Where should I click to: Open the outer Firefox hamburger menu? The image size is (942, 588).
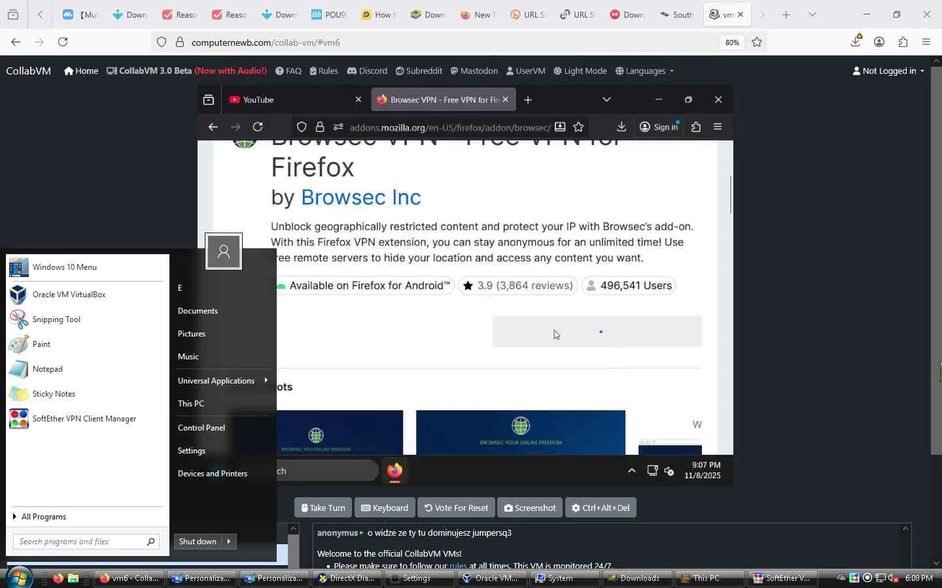(926, 42)
